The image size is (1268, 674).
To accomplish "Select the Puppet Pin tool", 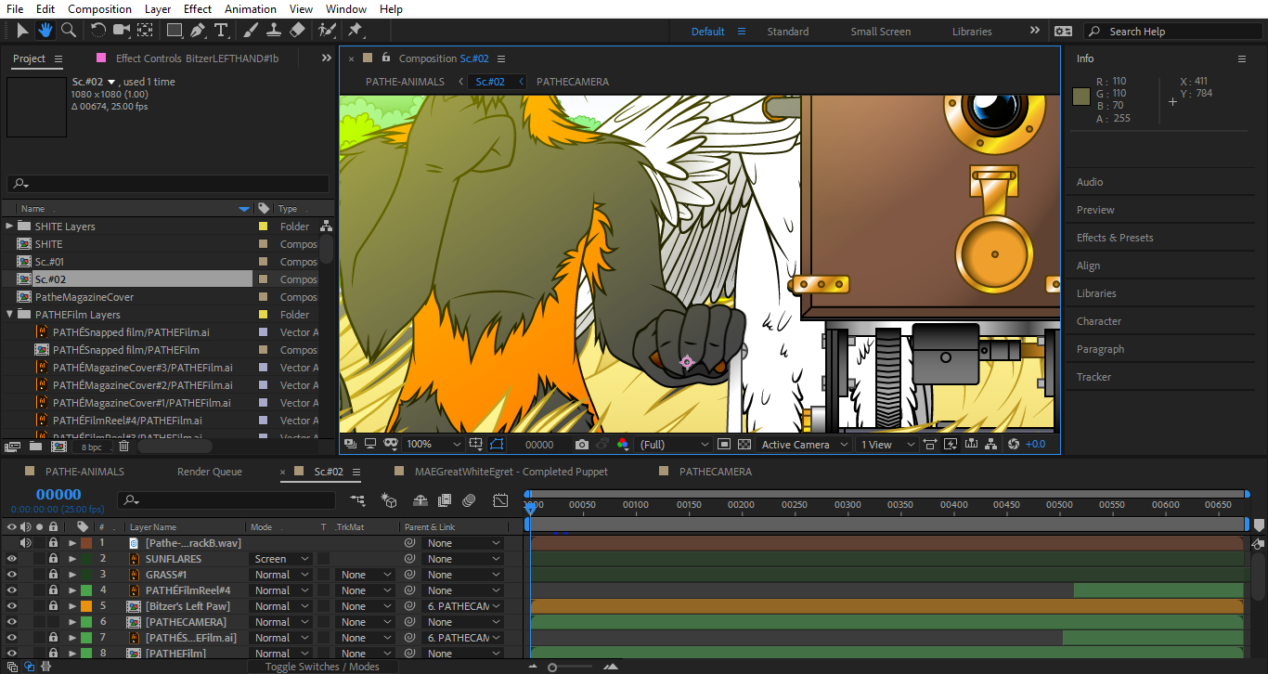I will click(x=355, y=31).
